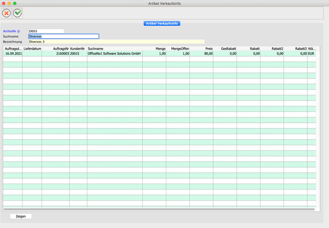
Task: Select OfficeNo1 Software Solutions GmbH cell
Action: 114,53
